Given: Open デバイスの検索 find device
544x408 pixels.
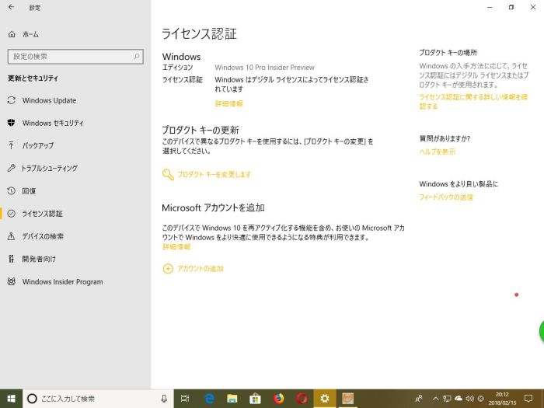Looking at the screenshot, I should coord(43,236).
